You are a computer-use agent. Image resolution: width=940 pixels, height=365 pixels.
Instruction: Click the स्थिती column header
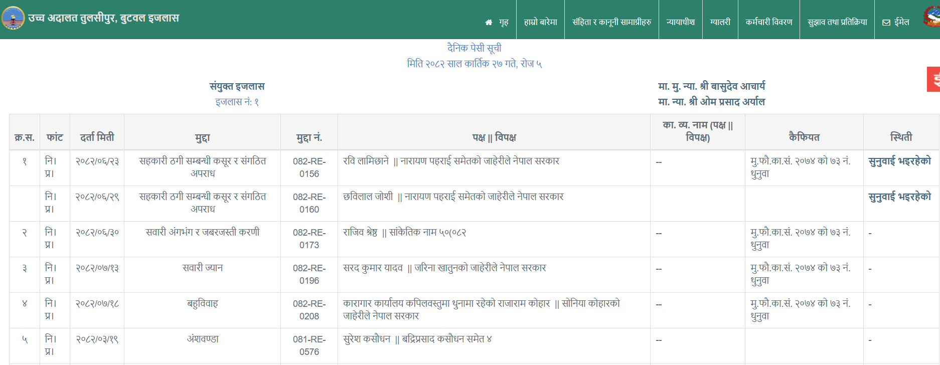coord(900,137)
